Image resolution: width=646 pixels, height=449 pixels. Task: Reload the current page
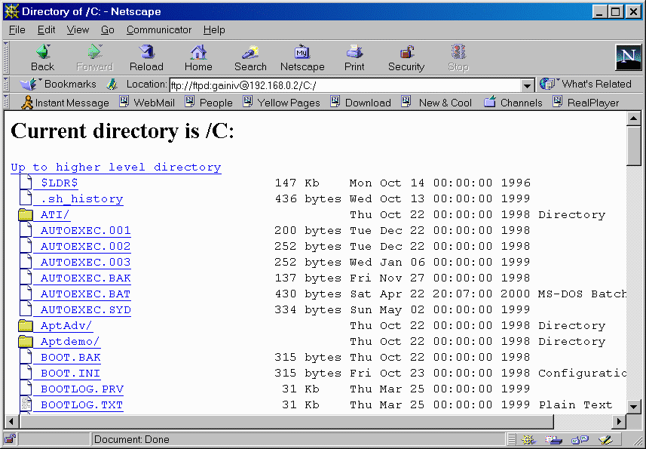(x=146, y=57)
